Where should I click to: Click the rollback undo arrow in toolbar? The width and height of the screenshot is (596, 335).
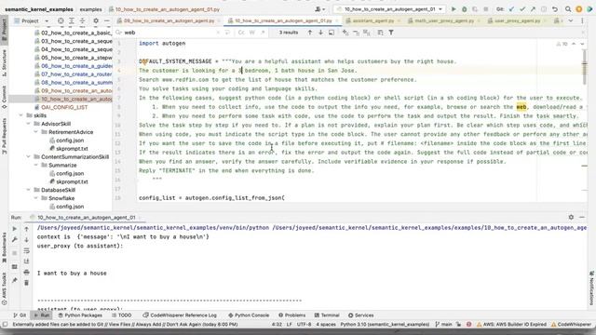[x=555, y=8]
